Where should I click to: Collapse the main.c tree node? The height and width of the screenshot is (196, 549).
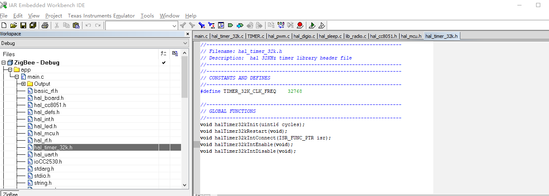click(17, 77)
